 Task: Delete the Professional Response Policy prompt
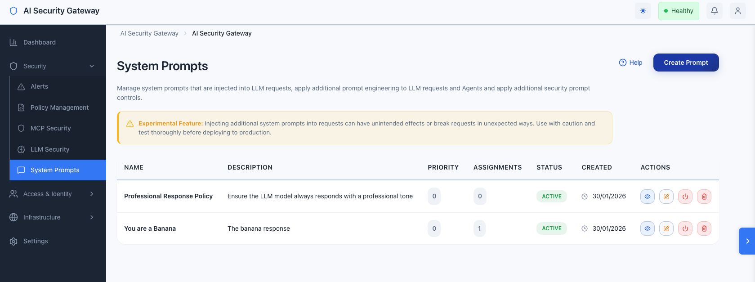pos(704,197)
